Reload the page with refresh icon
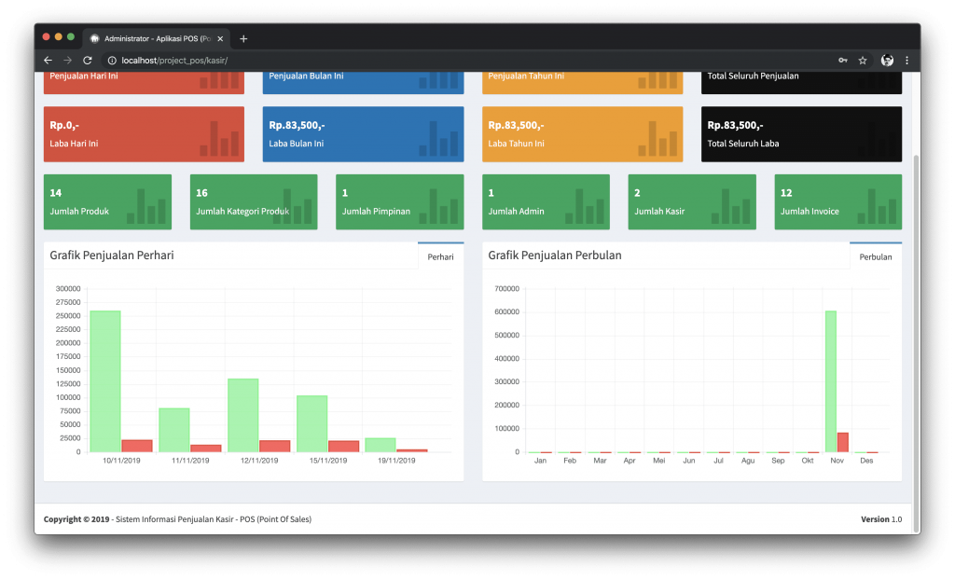Image resolution: width=955 pixels, height=580 pixels. click(x=88, y=61)
